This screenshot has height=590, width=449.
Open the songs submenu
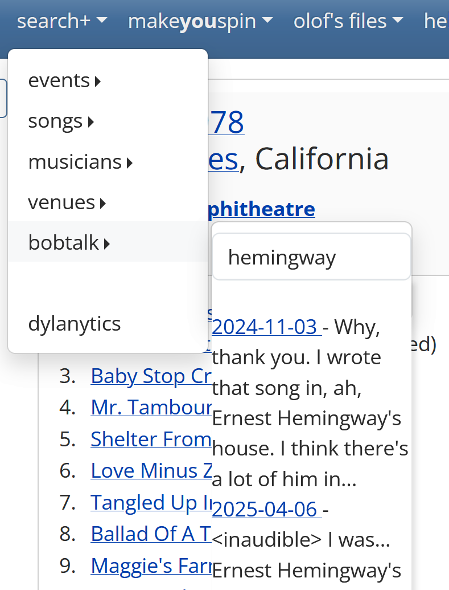point(61,121)
